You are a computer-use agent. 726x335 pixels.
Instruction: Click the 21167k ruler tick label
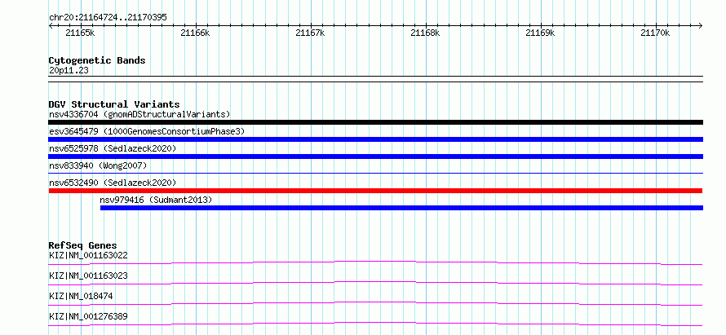point(310,33)
